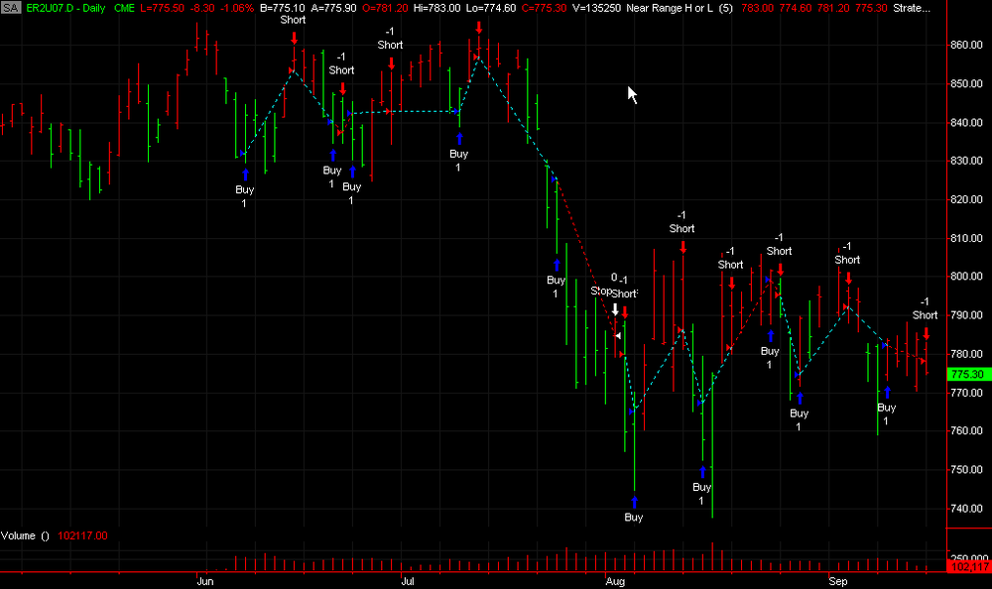Click the 740.00 price axis label

pyautogui.click(x=966, y=508)
